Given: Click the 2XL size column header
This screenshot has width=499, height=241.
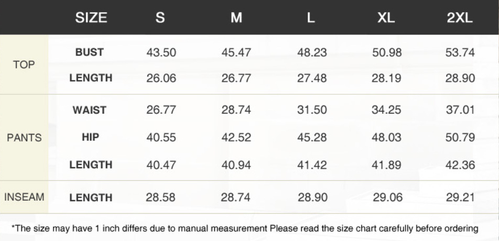Looking at the screenshot, I should pos(460,17).
